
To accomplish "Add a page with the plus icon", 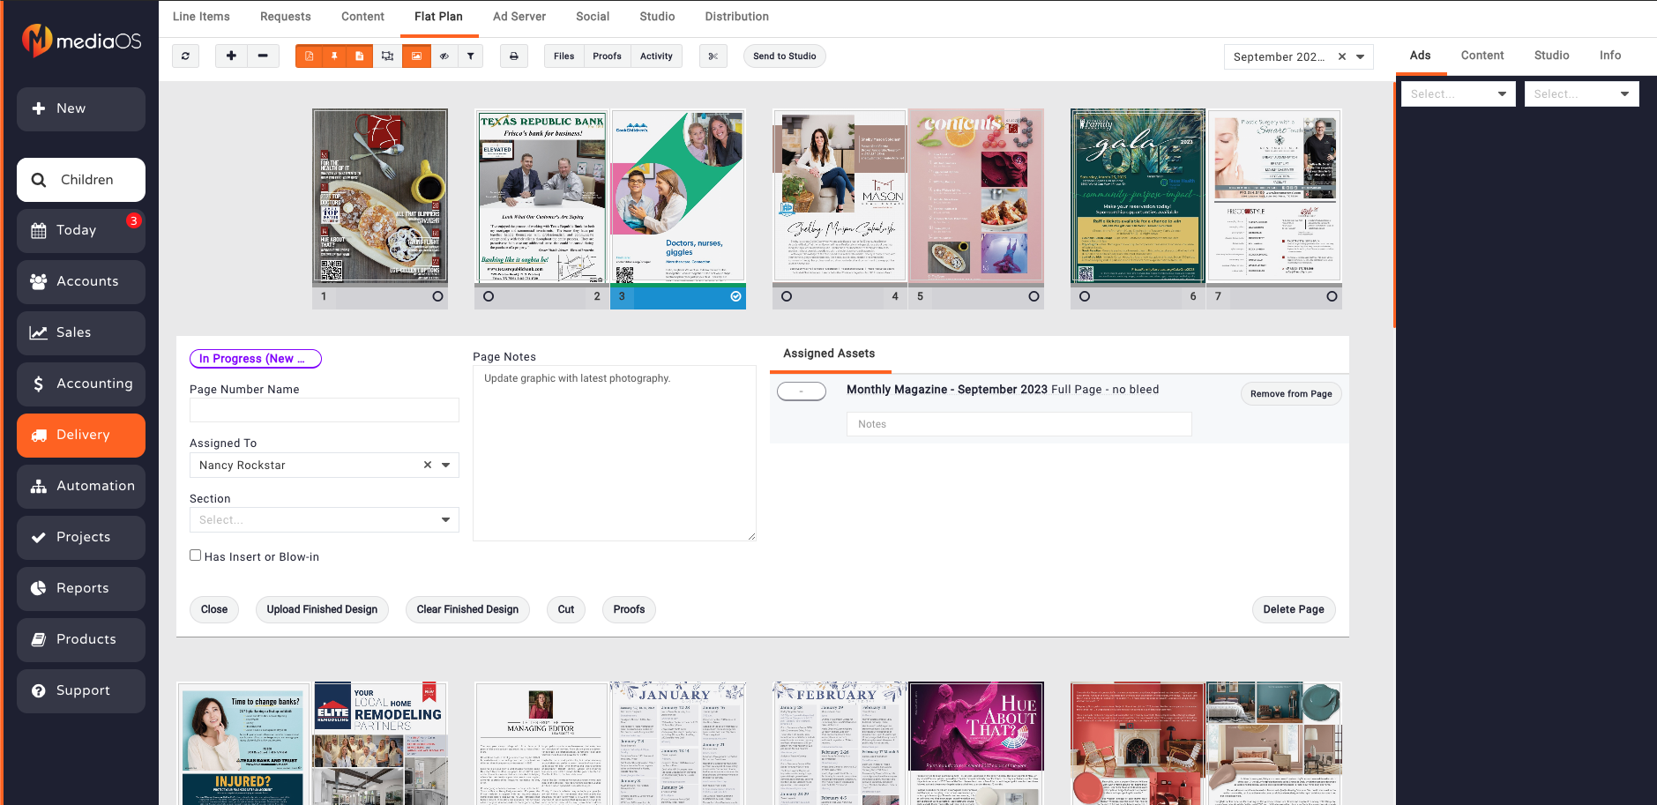I will pyautogui.click(x=230, y=56).
